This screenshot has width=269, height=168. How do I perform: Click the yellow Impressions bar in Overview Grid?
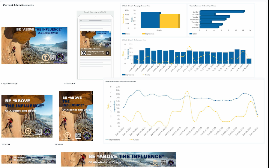coord(169,21)
